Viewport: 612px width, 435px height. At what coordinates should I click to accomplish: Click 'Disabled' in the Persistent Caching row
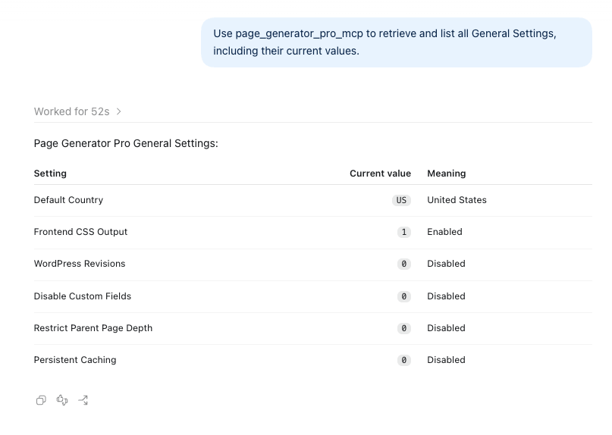(446, 360)
